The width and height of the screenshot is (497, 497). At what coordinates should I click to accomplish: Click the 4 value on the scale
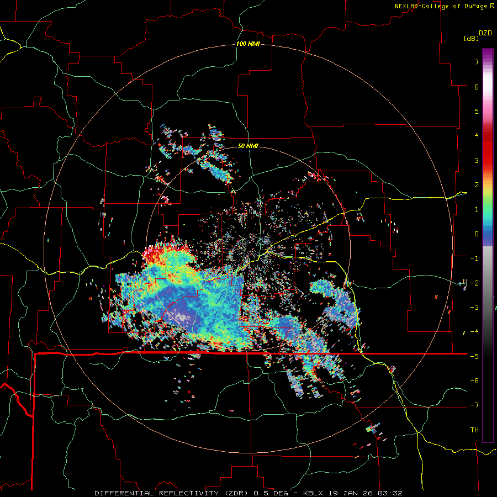coord(477,136)
